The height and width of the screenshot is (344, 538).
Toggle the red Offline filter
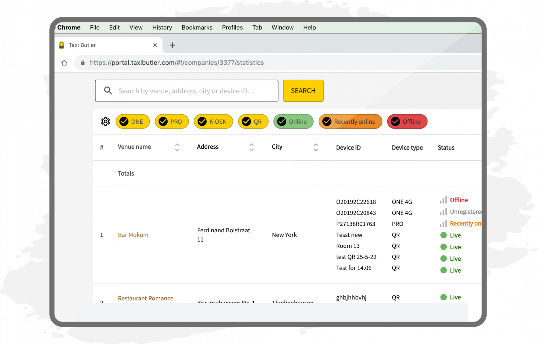407,121
